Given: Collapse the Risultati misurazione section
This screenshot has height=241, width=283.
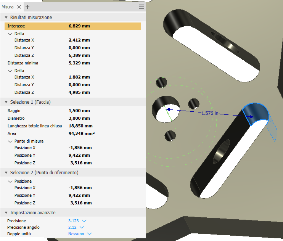Looking at the screenshot, I should pyautogui.click(x=6, y=18).
